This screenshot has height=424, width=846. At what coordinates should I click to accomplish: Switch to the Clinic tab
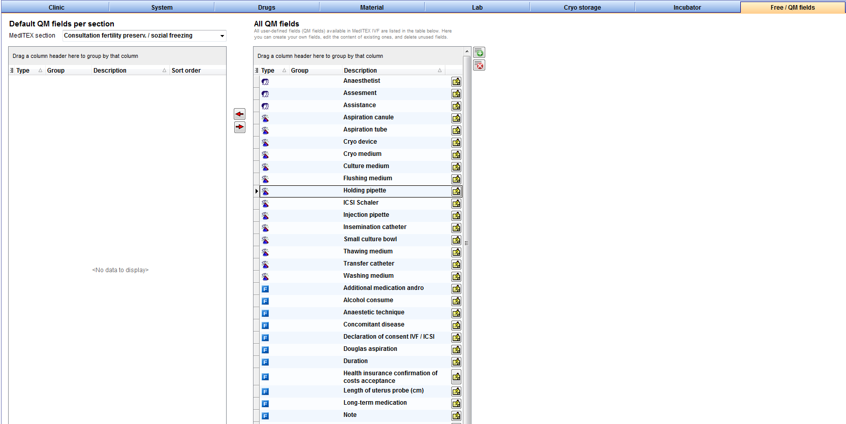[x=56, y=8]
